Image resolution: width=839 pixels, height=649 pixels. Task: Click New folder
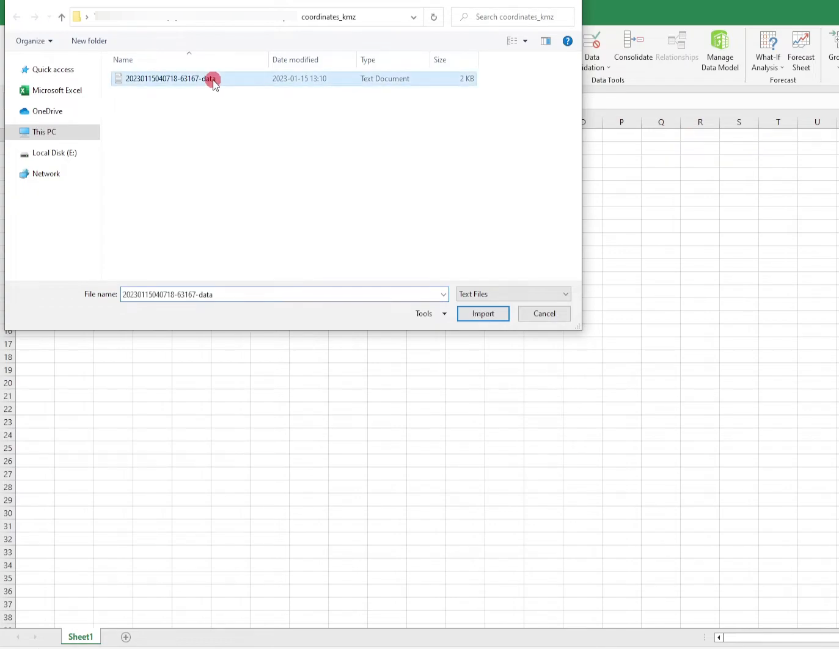[89, 40]
